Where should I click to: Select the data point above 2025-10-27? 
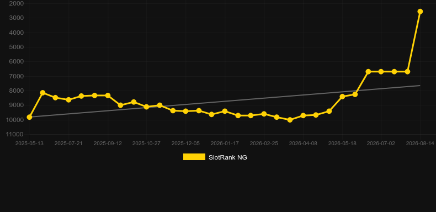click(147, 107)
